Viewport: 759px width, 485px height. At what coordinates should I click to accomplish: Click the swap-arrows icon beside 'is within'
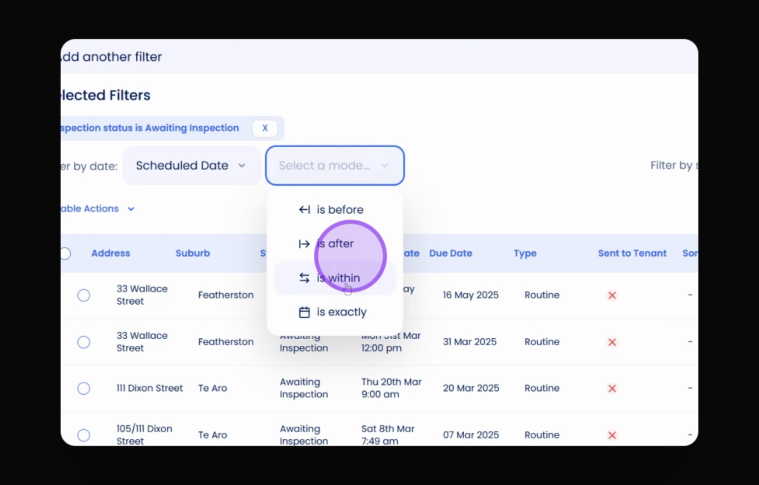(304, 278)
